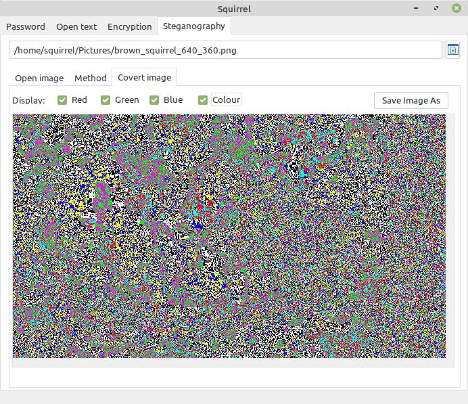The image size is (468, 404).
Task: Switch to the Method sub-tab
Action: (x=91, y=78)
